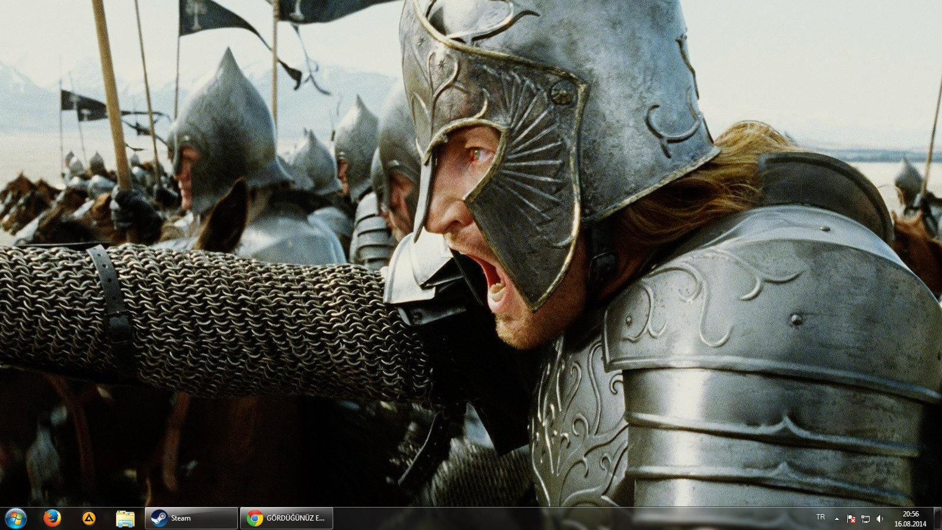
Task: Open Action Center flag icon
Action: point(851,519)
